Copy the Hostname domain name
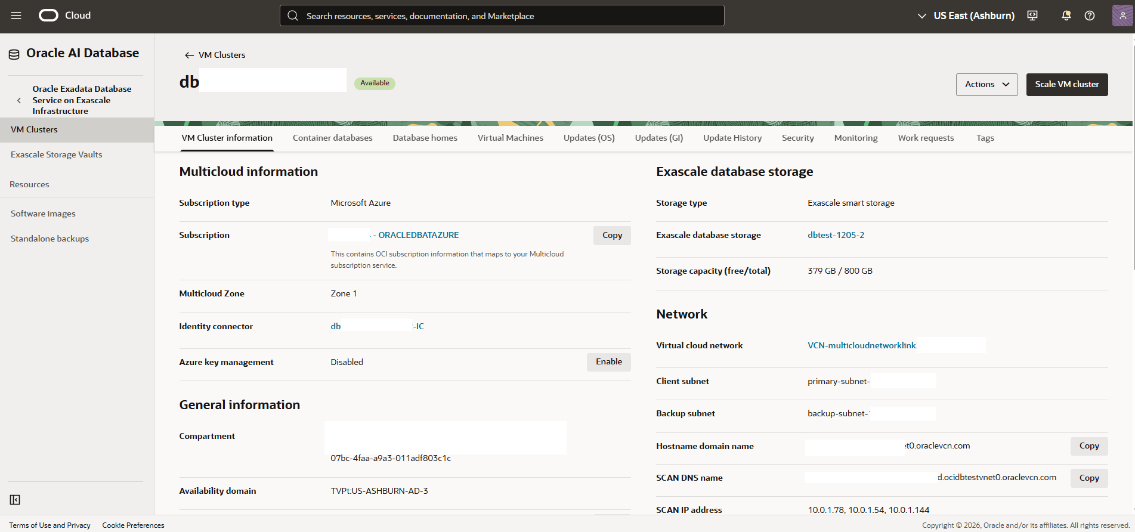 [x=1088, y=446]
